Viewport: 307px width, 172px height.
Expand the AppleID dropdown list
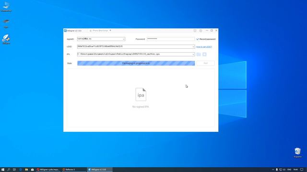pyautogui.click(x=123, y=39)
